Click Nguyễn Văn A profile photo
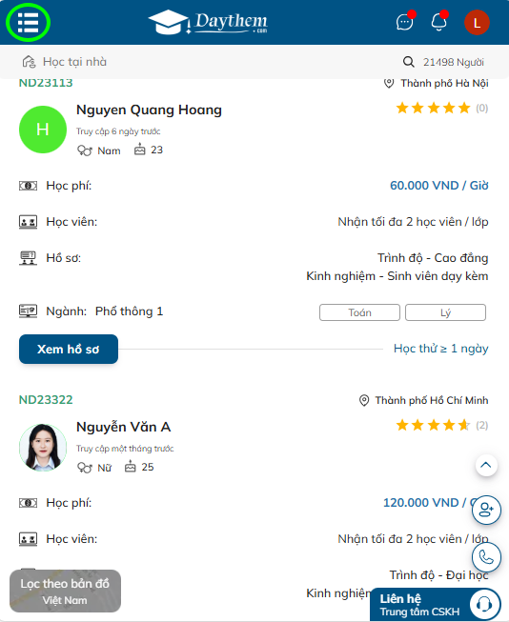Screen dimensions: 509x622 click(x=43, y=447)
